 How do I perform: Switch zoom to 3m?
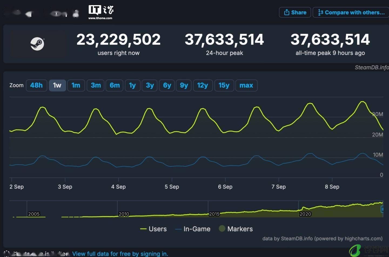pyautogui.click(x=96, y=85)
